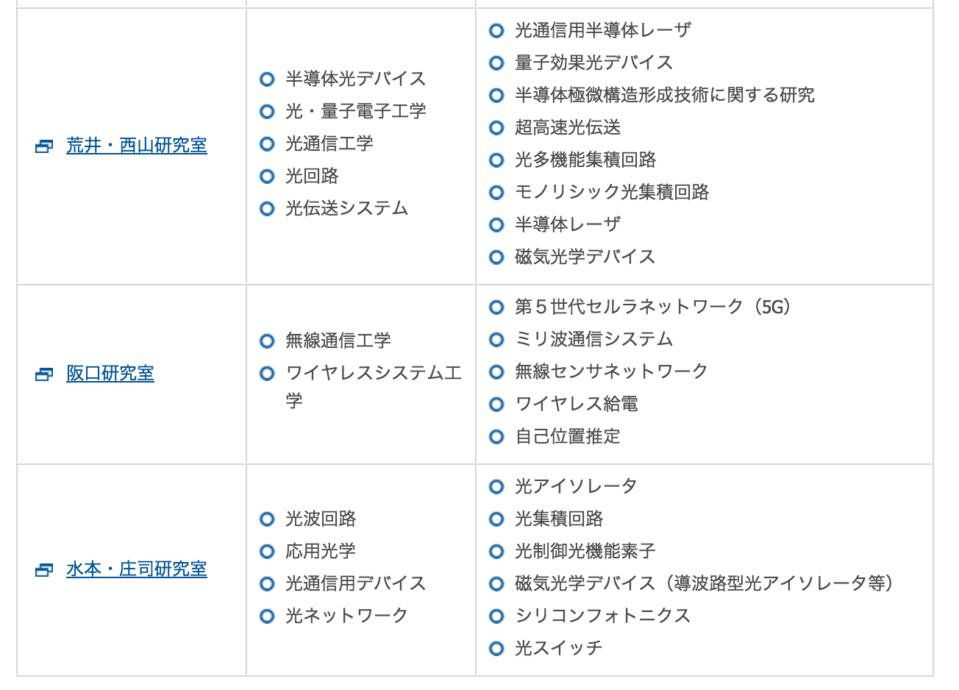Viewport: 959px width, 690px height.
Task: Open the 阪口研究室 link
Action: [x=110, y=374]
